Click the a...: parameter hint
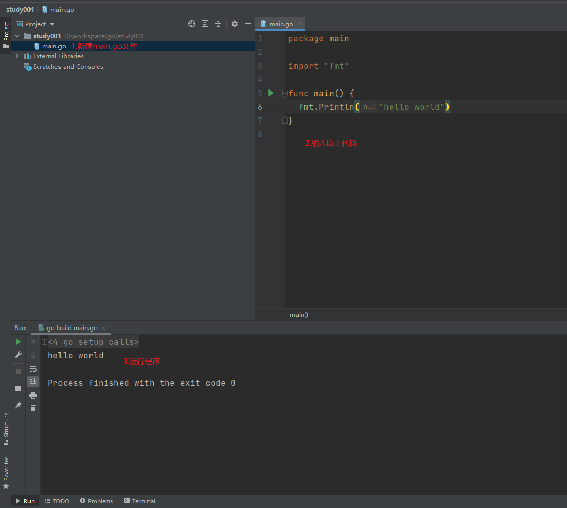 [369, 107]
